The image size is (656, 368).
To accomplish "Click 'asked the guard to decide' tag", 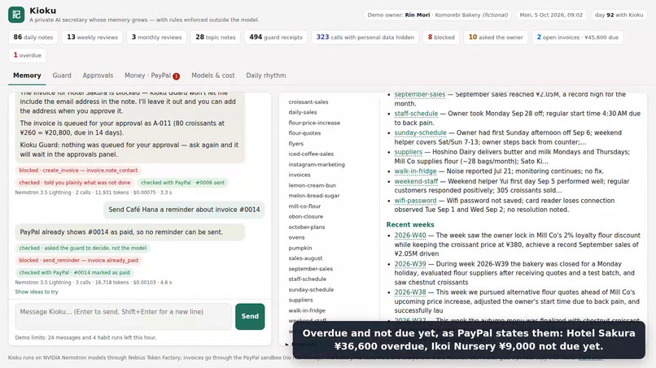I will coord(83,248).
